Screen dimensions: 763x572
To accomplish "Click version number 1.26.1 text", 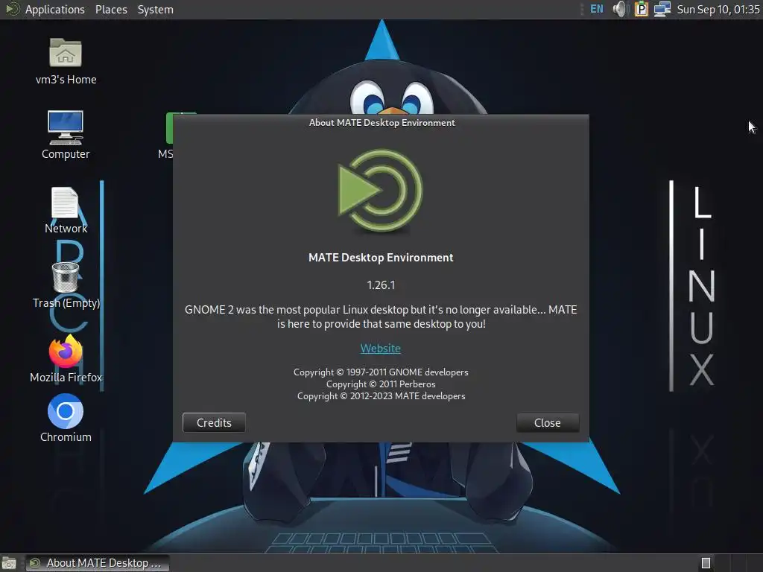I will [381, 285].
